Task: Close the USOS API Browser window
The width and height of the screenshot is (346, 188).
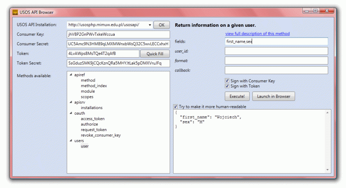Action: [327, 11]
